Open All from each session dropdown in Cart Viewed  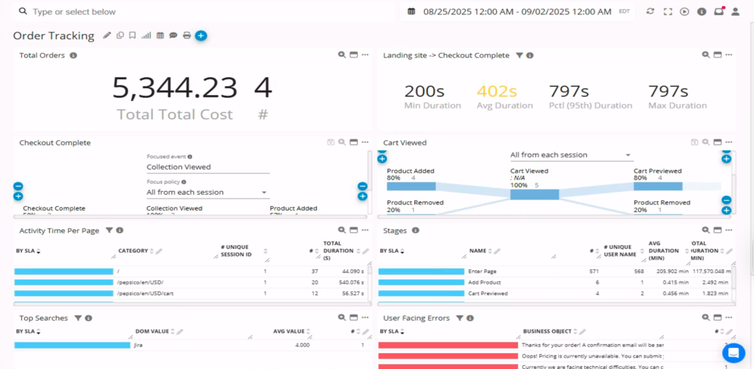click(572, 155)
